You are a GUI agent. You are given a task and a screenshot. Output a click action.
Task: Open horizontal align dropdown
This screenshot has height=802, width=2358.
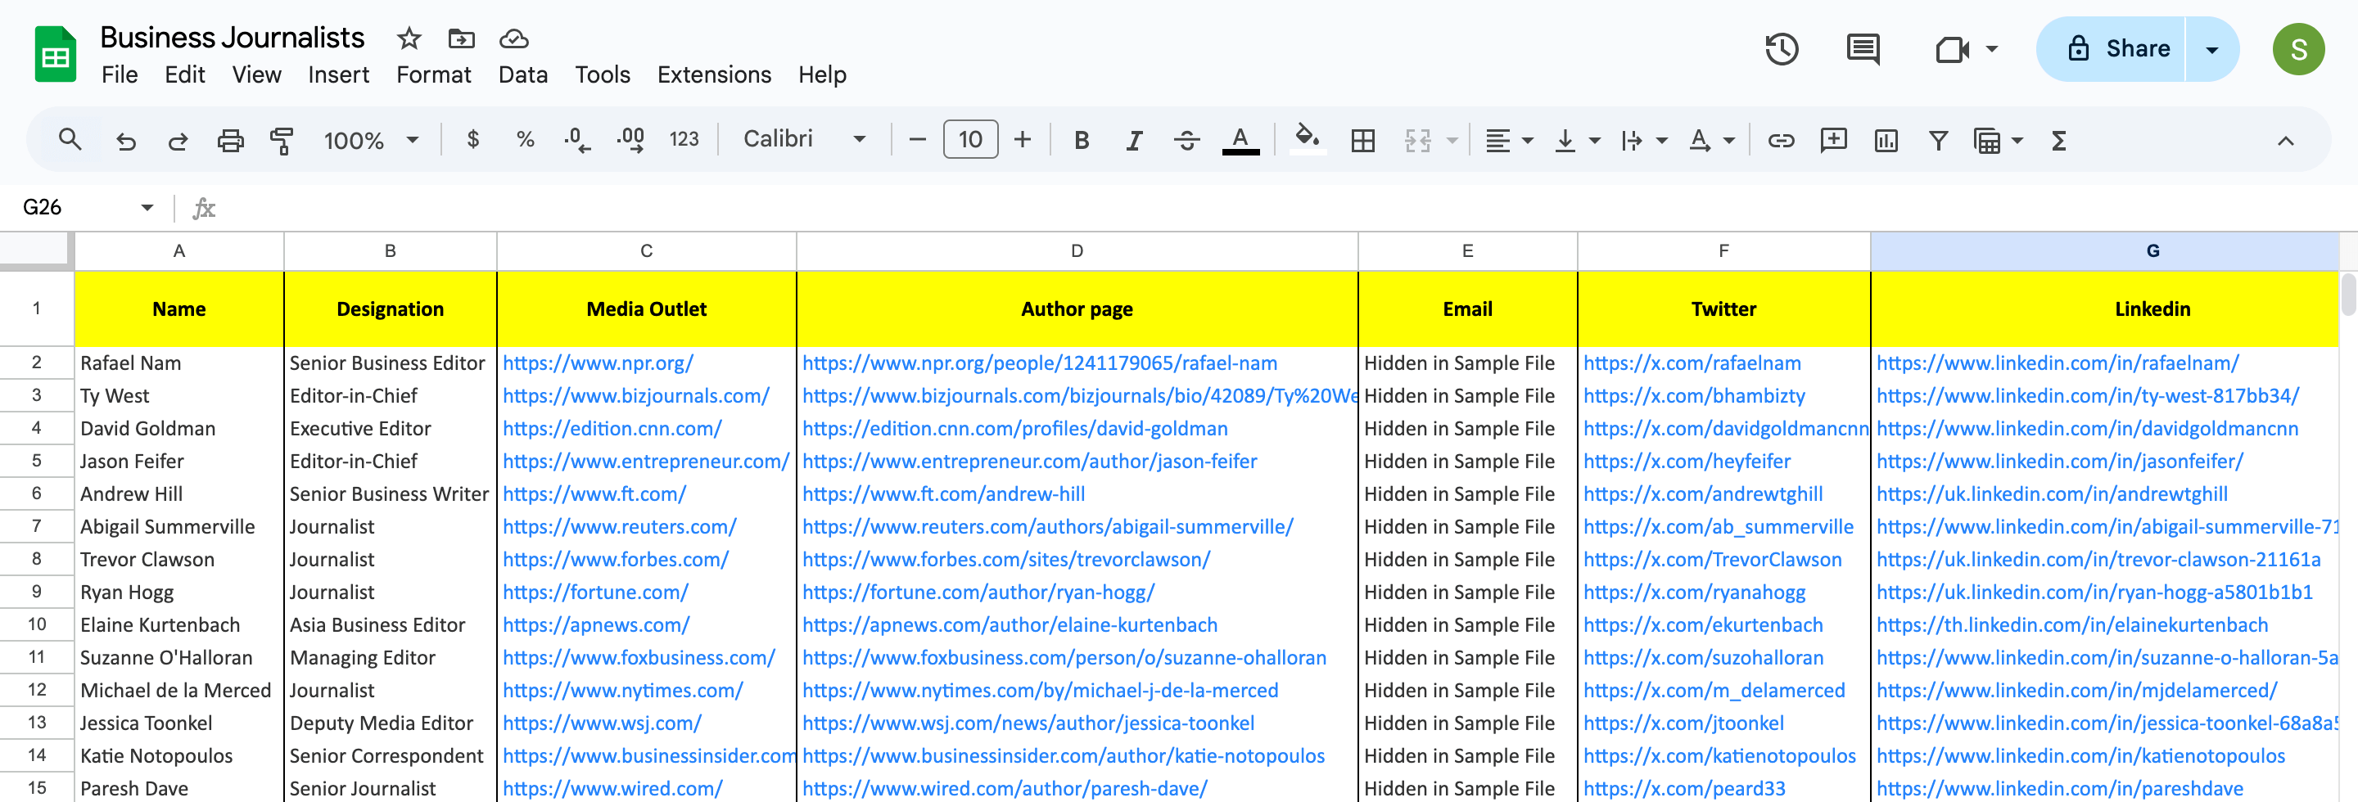click(x=1508, y=140)
